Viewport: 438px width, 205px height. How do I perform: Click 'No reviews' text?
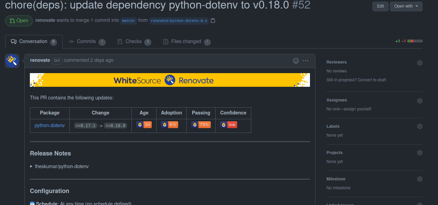point(336,71)
